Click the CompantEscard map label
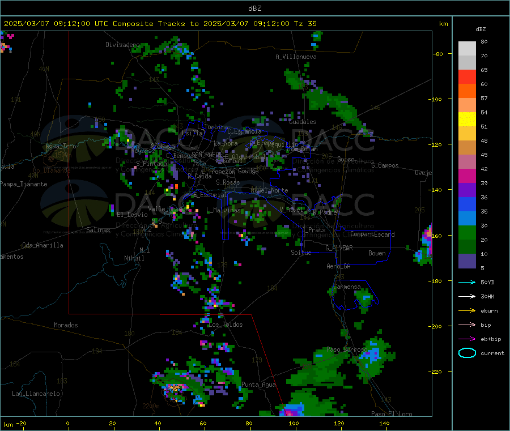Screen dimensions: 510x431 click(x=372, y=234)
